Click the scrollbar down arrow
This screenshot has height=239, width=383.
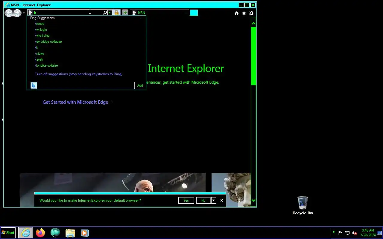pos(254,200)
